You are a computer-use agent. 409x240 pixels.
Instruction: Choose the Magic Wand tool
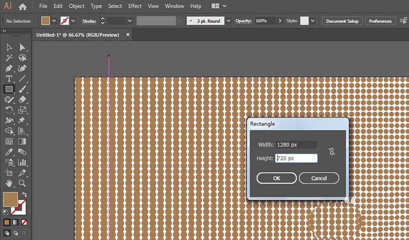[9, 58]
